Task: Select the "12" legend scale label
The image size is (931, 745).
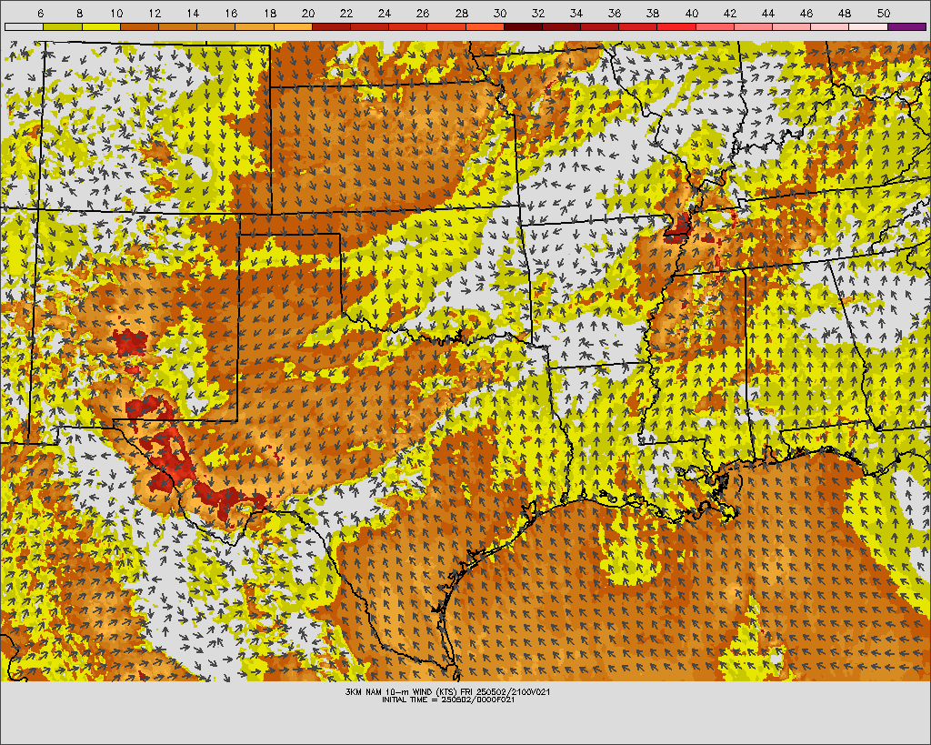Action: pos(155,13)
